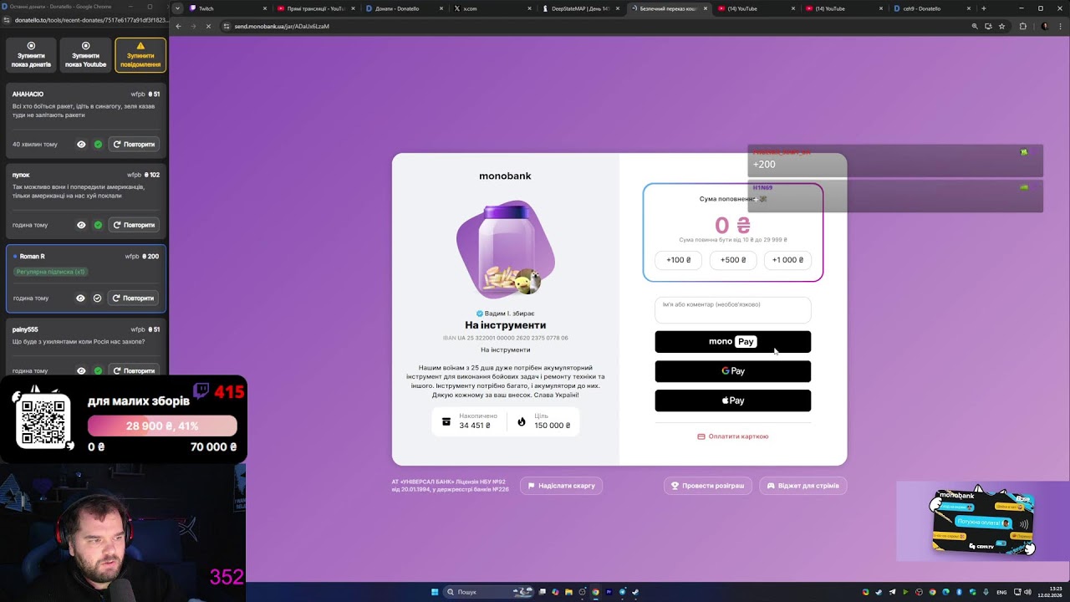1070x602 pixels.
Task: Click the Ціль 150 000 ₴ box
Action: 544,421
